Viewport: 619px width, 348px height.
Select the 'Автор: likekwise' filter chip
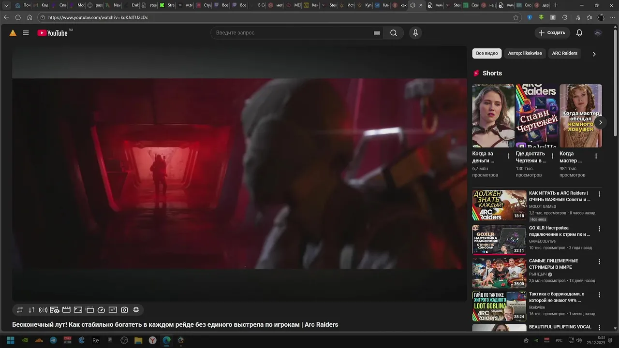(525, 54)
